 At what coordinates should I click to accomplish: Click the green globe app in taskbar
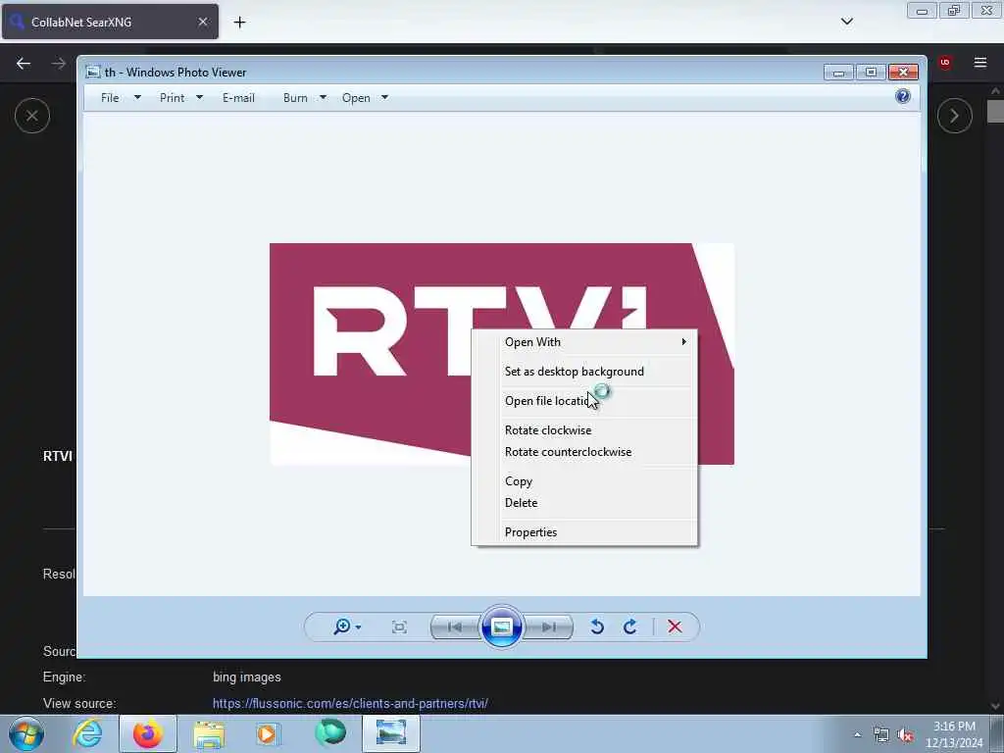click(330, 732)
